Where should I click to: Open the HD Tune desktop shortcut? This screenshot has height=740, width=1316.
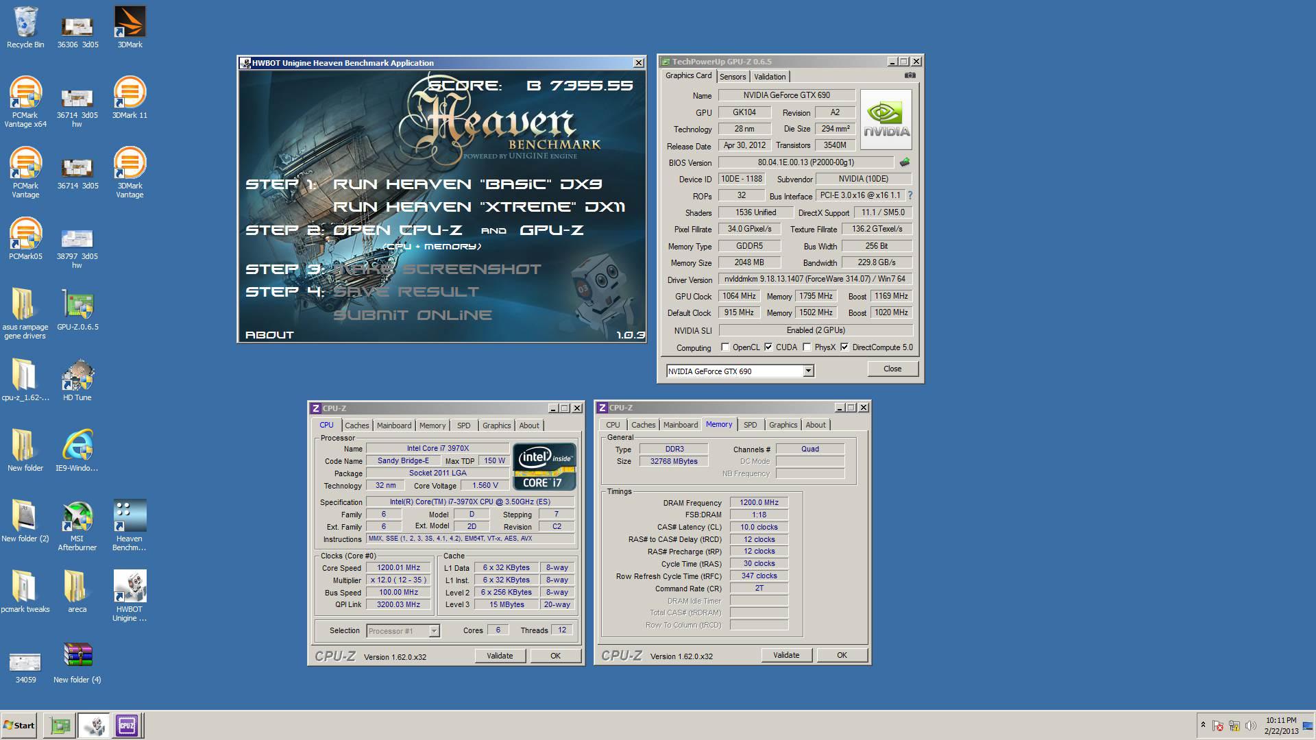[x=77, y=380]
